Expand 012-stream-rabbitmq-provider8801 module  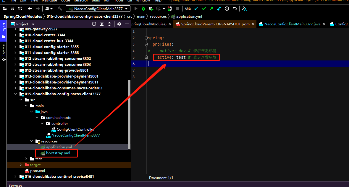tap(15, 70)
